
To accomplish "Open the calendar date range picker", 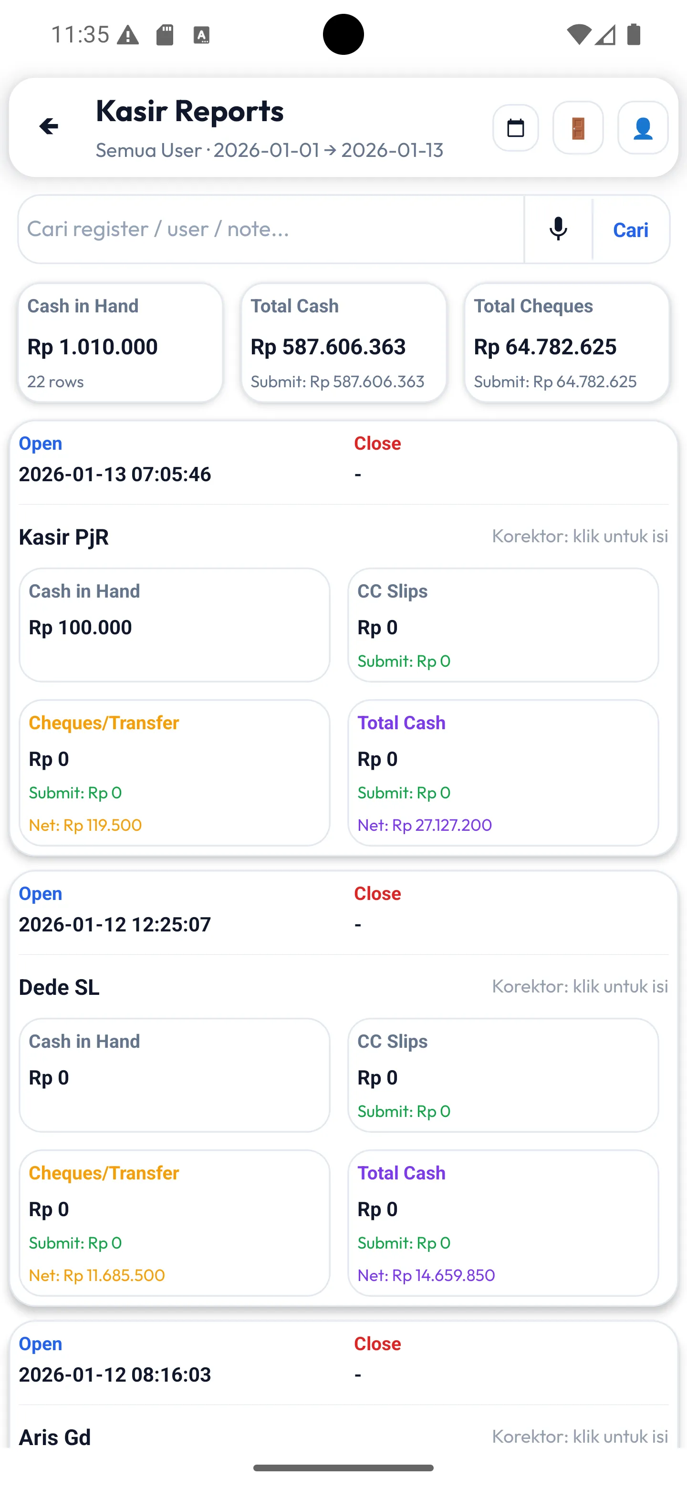I will tap(515, 128).
